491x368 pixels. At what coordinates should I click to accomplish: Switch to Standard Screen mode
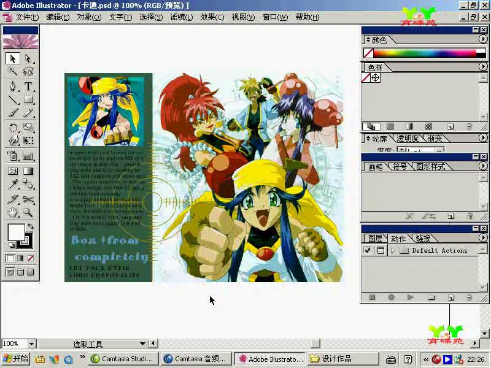(10, 272)
